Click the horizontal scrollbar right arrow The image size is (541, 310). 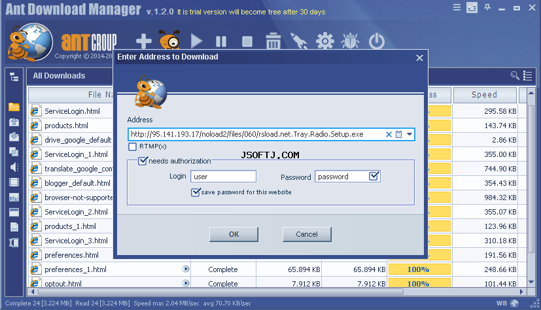tap(521, 292)
